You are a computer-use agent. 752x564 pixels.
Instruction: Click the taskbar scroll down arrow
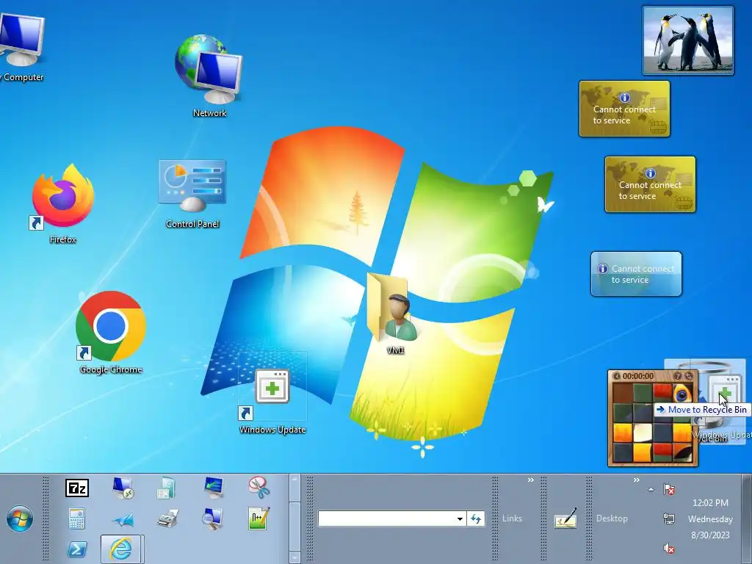(295, 558)
